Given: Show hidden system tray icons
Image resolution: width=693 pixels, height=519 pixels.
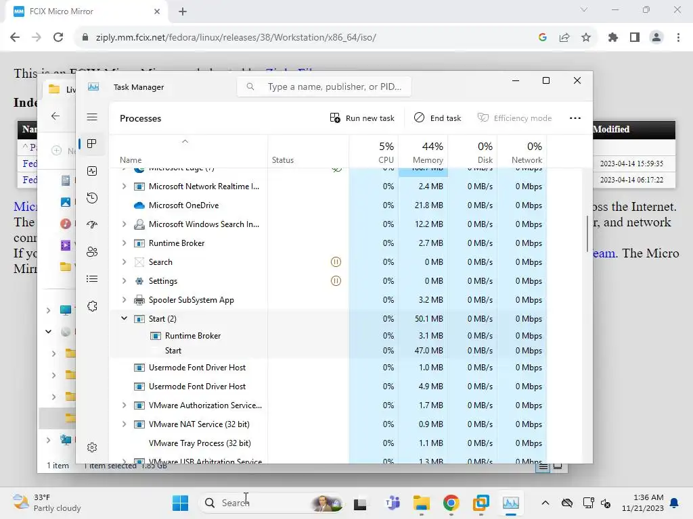Looking at the screenshot, I should (x=545, y=503).
